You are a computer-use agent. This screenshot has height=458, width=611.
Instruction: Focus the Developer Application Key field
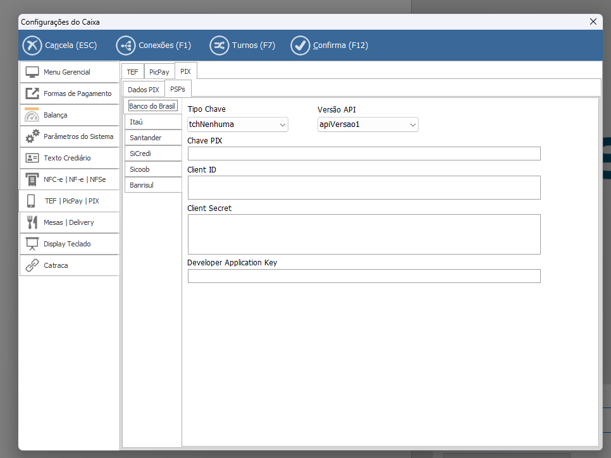(x=364, y=276)
